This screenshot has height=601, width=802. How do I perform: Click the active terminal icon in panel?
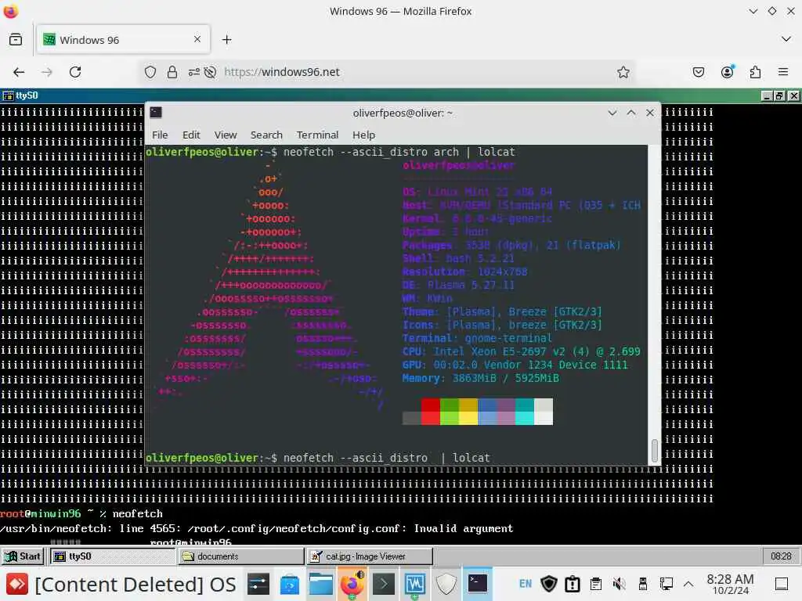(x=478, y=584)
